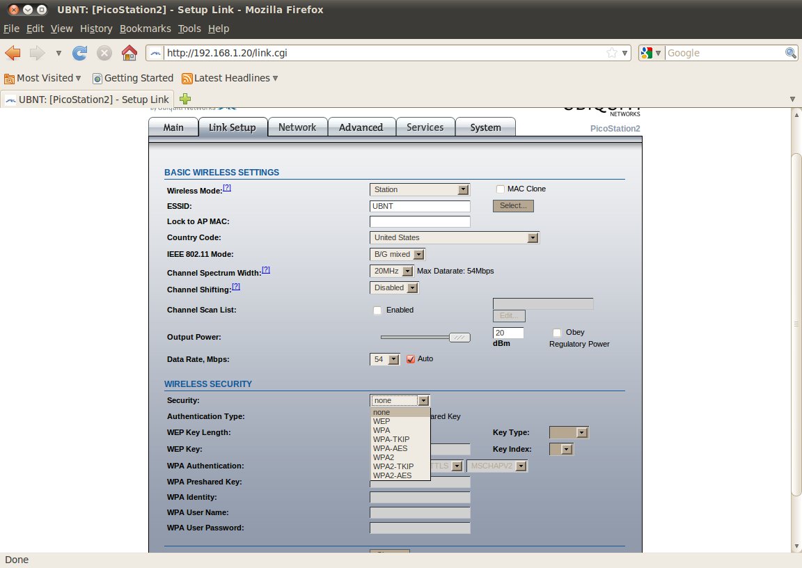
Task: Open the Key Type dropdown
Action: click(569, 432)
